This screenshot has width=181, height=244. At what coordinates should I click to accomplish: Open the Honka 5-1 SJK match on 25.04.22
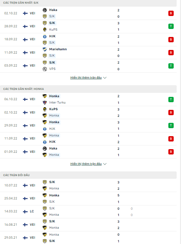[x=88, y=198]
